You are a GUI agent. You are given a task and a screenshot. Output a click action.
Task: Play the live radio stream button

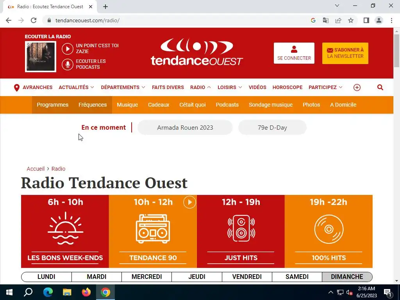click(68, 48)
